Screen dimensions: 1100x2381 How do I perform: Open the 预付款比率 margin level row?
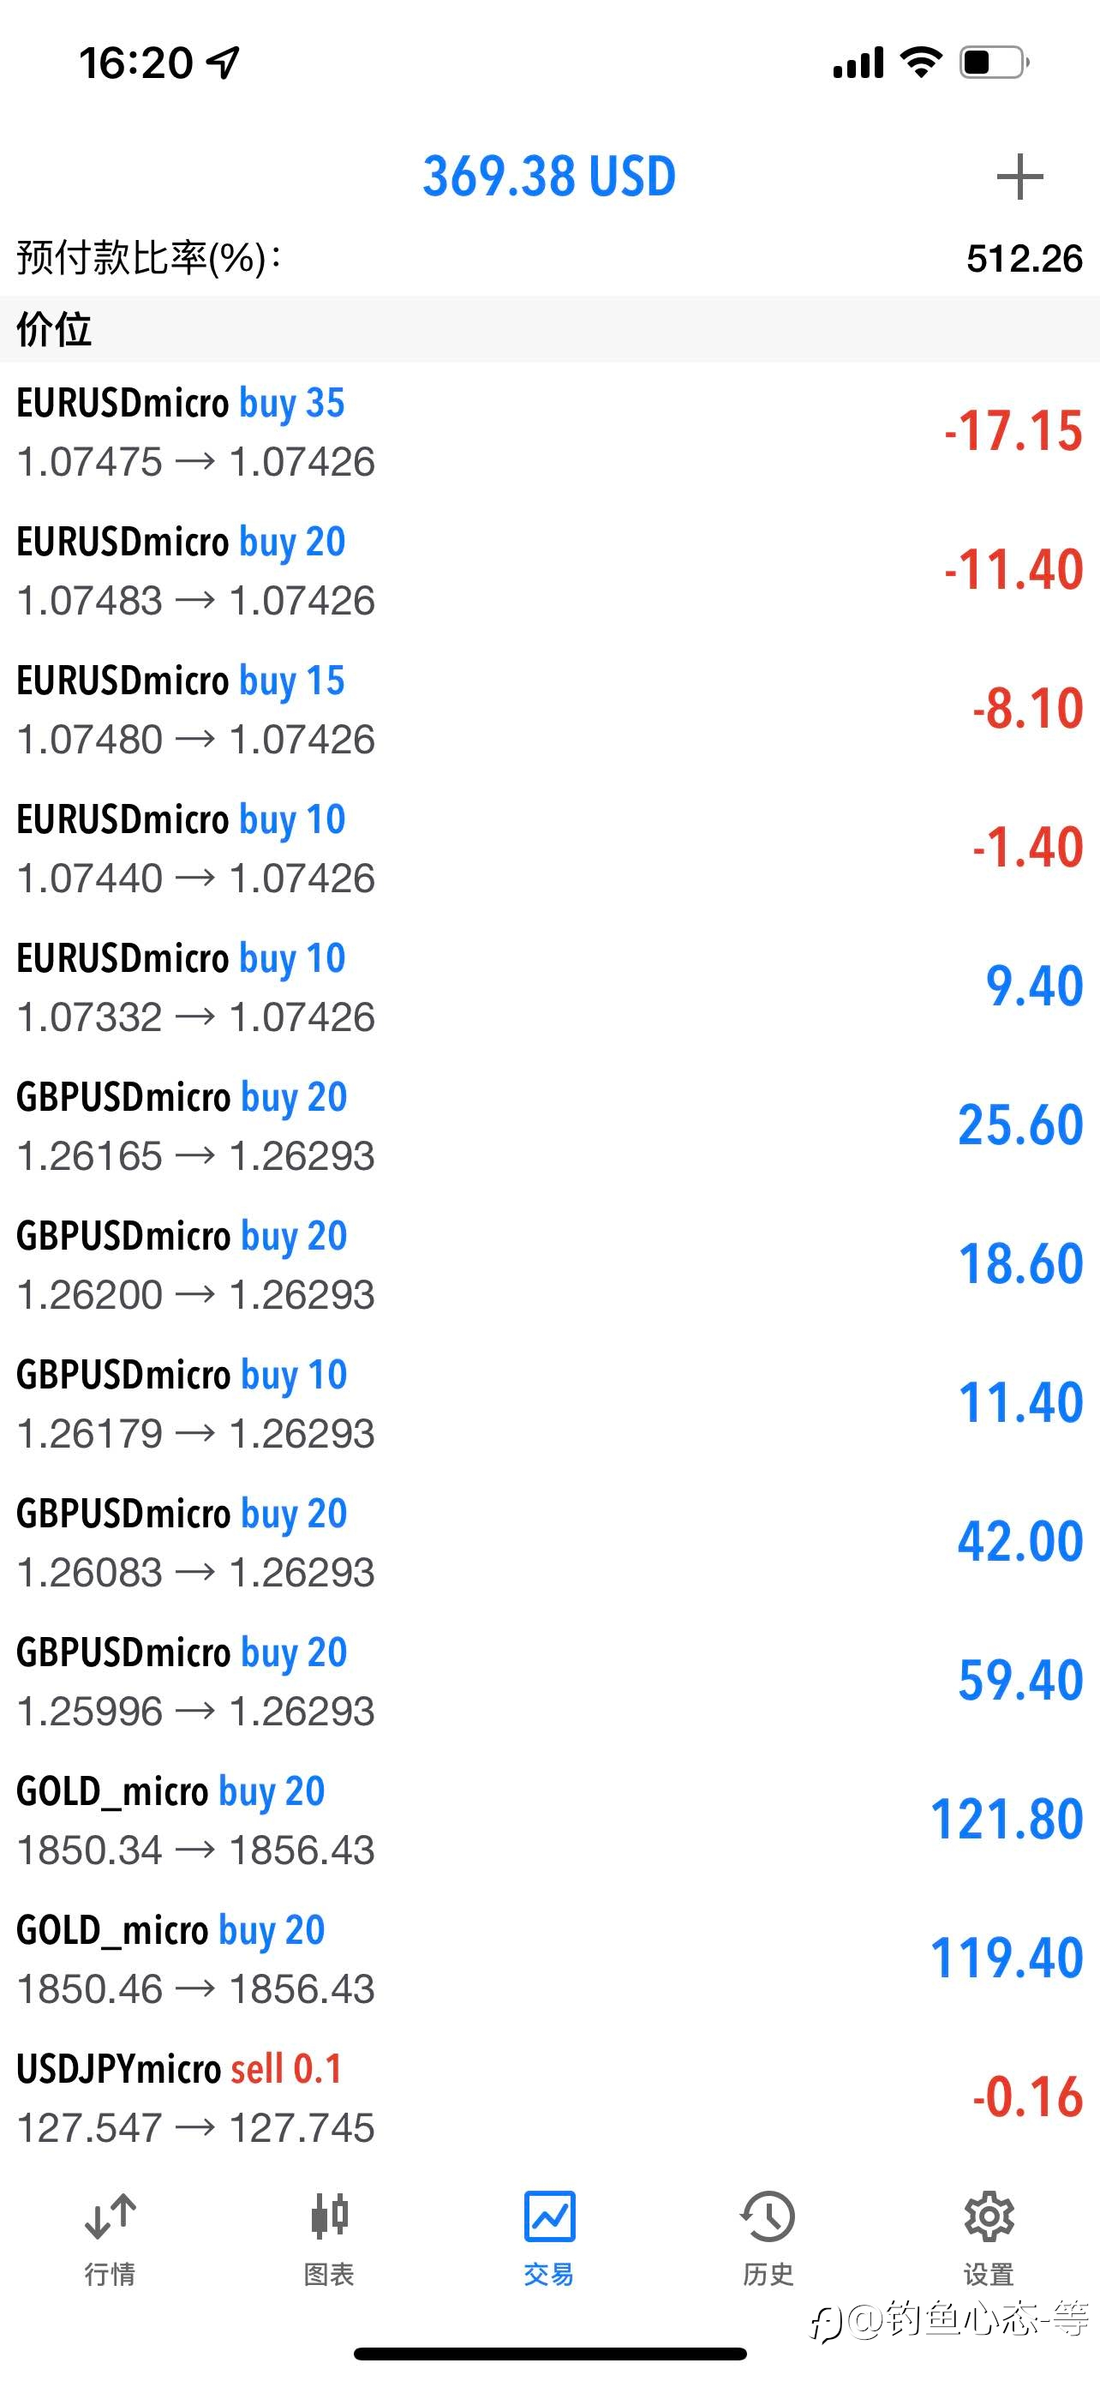[549, 258]
